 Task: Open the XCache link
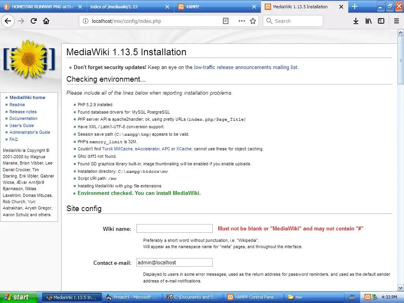click(x=184, y=149)
